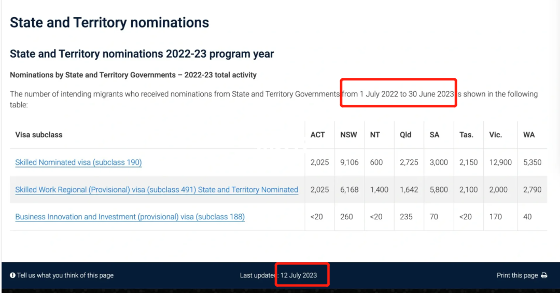Click the 12,900 cell for Victoria

pos(500,162)
